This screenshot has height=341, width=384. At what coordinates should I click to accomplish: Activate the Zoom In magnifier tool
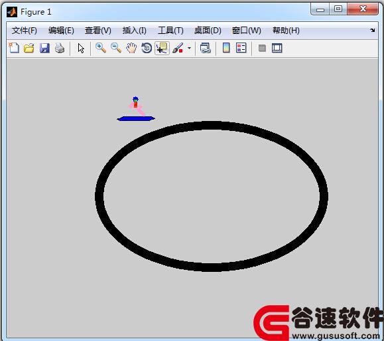tap(101, 48)
